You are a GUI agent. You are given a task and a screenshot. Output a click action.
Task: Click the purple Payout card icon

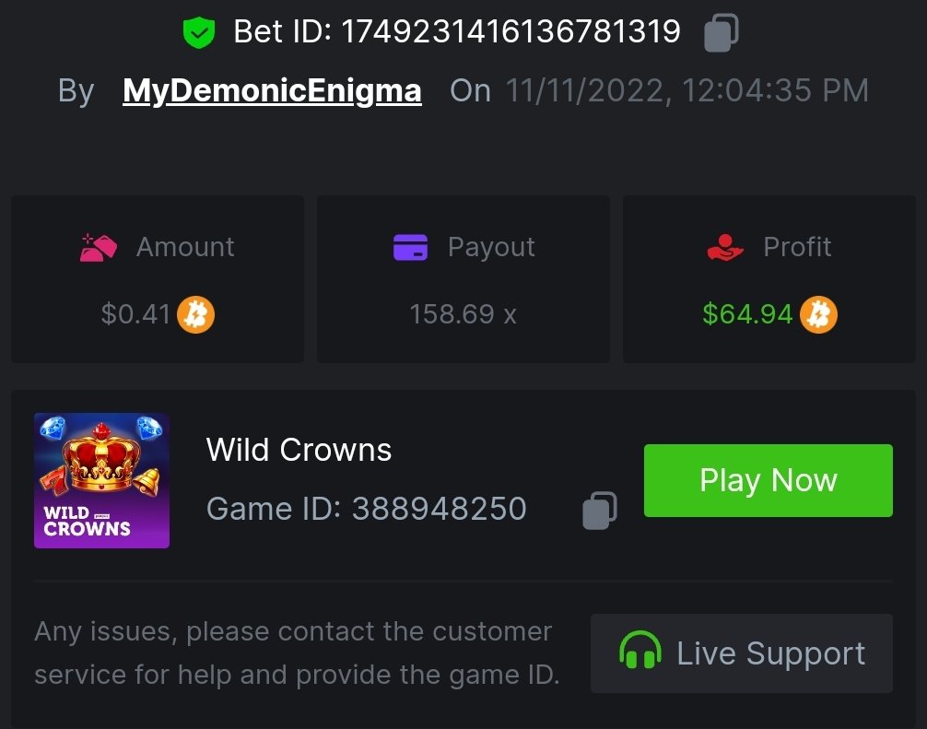(410, 248)
